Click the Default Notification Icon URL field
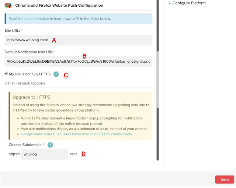Image resolution: width=236 pixels, height=188 pixels. pyautogui.click(x=79, y=61)
